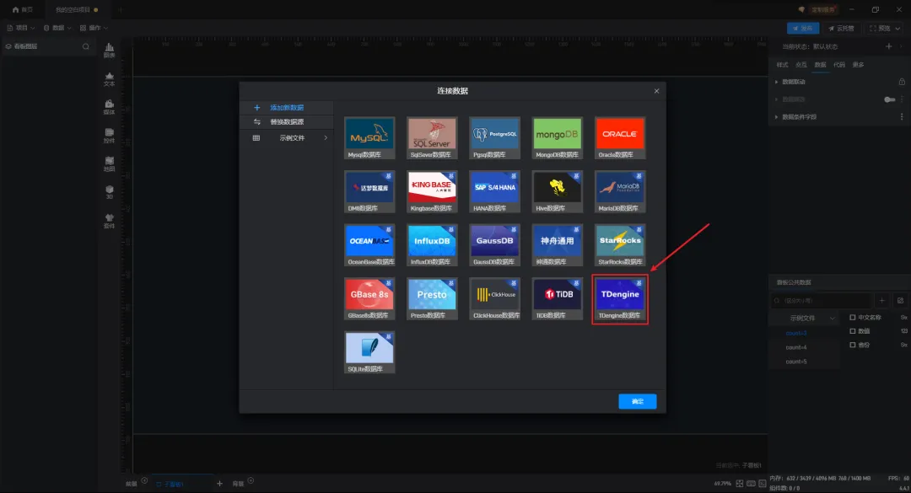Screen dimensions: 911x493
Task: Switch to the 交互 tab
Action: [x=801, y=64]
